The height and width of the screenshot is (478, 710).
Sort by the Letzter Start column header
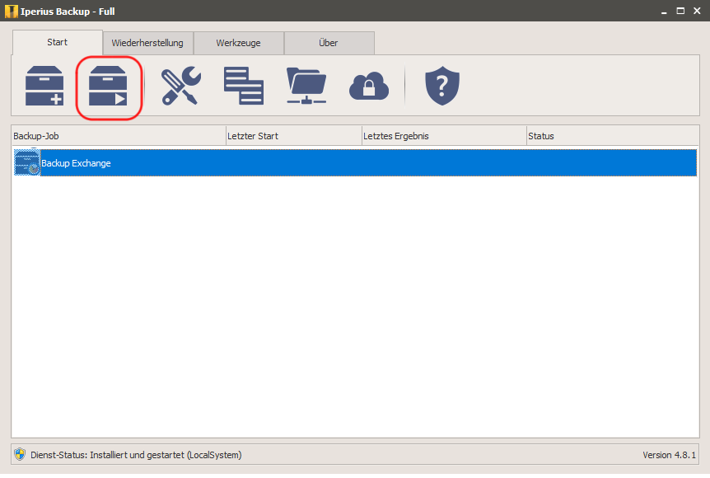[x=294, y=136]
